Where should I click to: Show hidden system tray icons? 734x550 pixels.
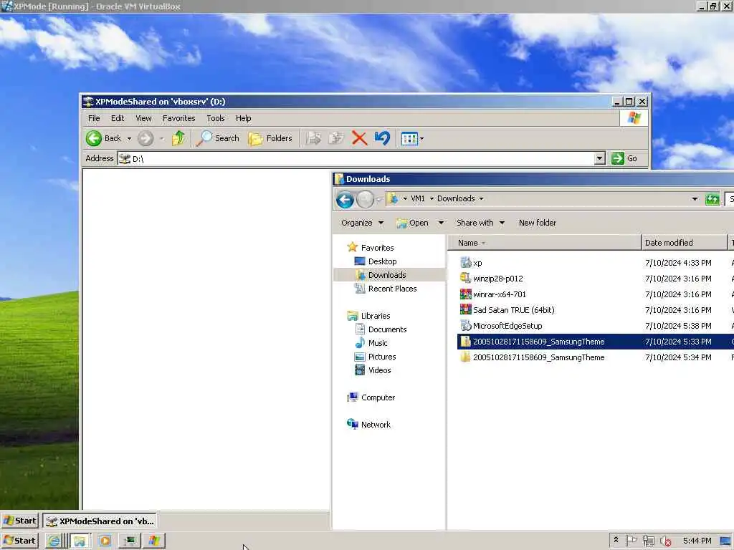(x=616, y=540)
